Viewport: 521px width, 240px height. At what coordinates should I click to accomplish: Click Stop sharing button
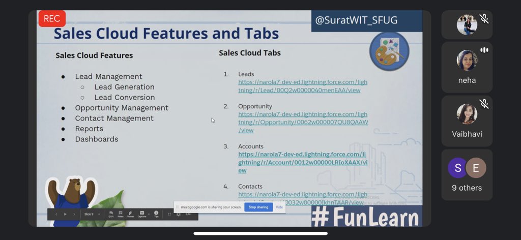pyautogui.click(x=258, y=207)
